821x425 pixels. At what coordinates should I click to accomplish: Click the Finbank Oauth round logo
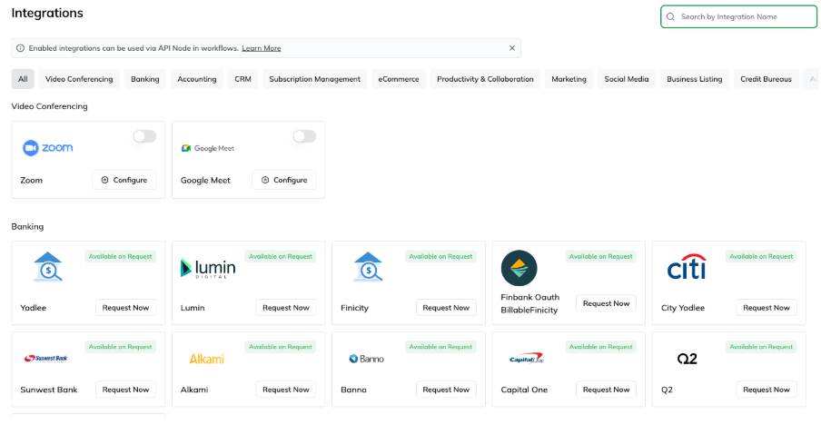[x=519, y=268]
